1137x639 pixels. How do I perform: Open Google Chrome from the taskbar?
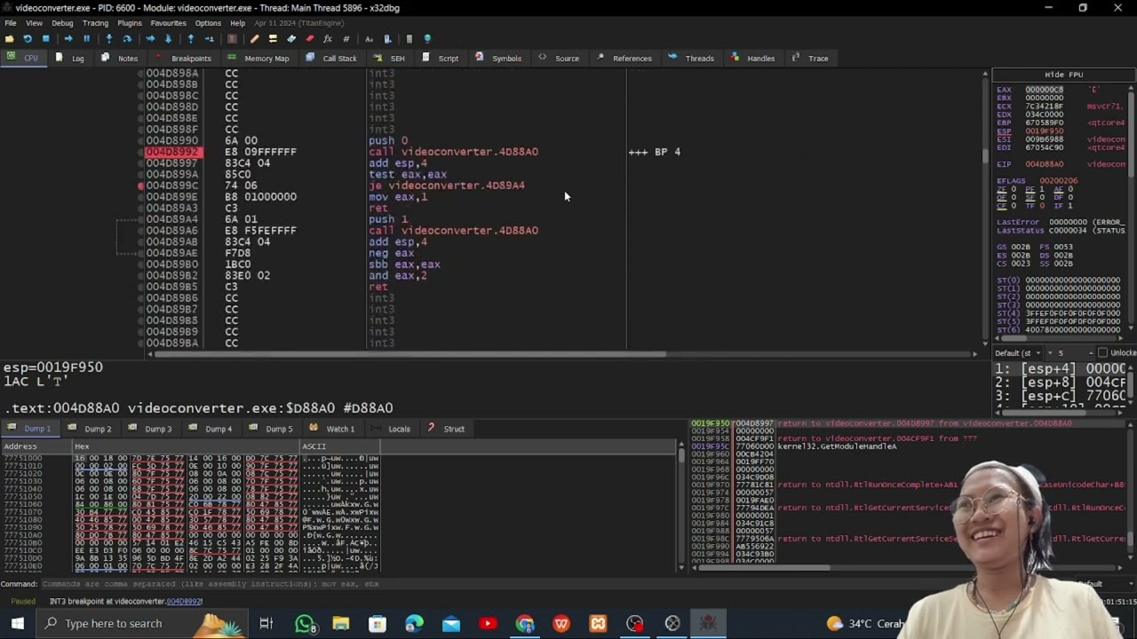pos(525,623)
